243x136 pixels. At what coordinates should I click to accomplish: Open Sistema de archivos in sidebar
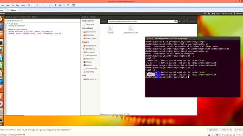point(91,68)
